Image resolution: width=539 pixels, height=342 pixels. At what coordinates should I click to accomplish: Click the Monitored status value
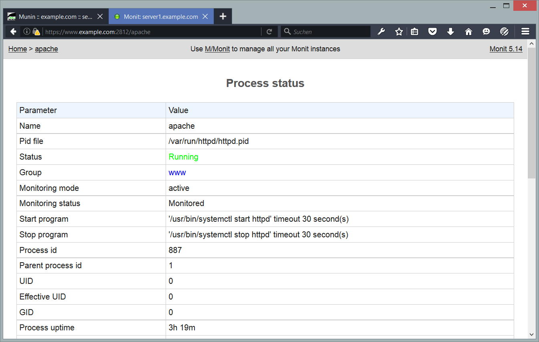(x=186, y=203)
